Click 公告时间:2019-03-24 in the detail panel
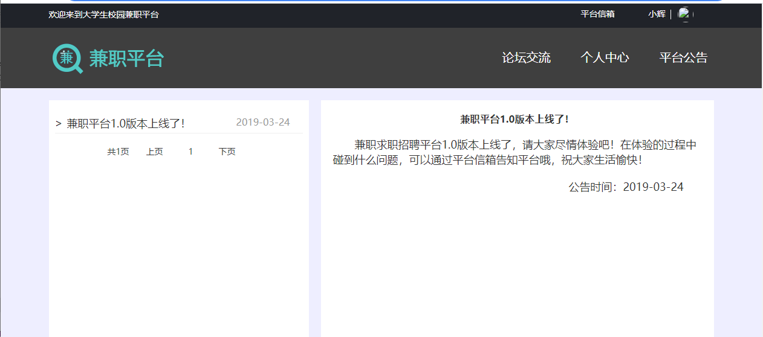763x337 pixels. [x=626, y=187]
